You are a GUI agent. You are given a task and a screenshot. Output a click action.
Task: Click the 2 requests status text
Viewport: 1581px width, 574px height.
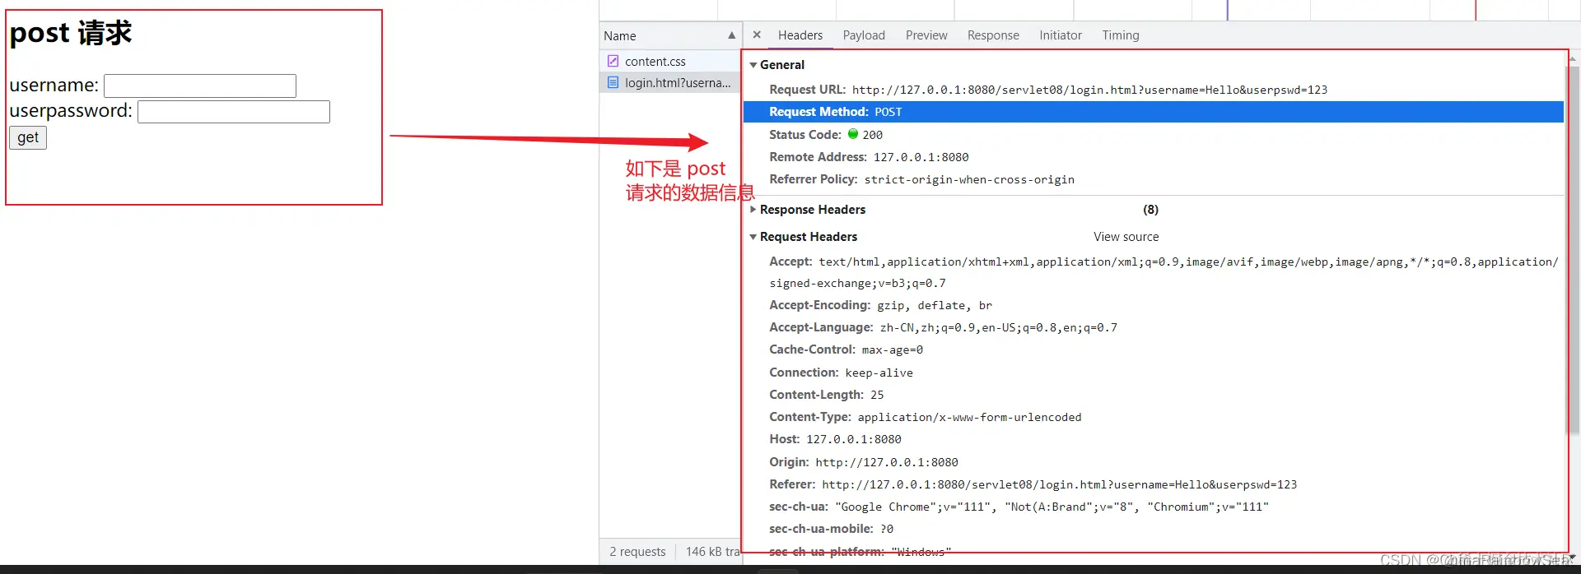[x=637, y=552]
